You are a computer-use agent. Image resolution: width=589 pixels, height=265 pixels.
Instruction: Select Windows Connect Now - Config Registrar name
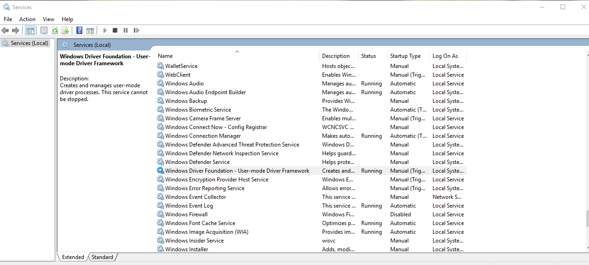[x=216, y=127]
